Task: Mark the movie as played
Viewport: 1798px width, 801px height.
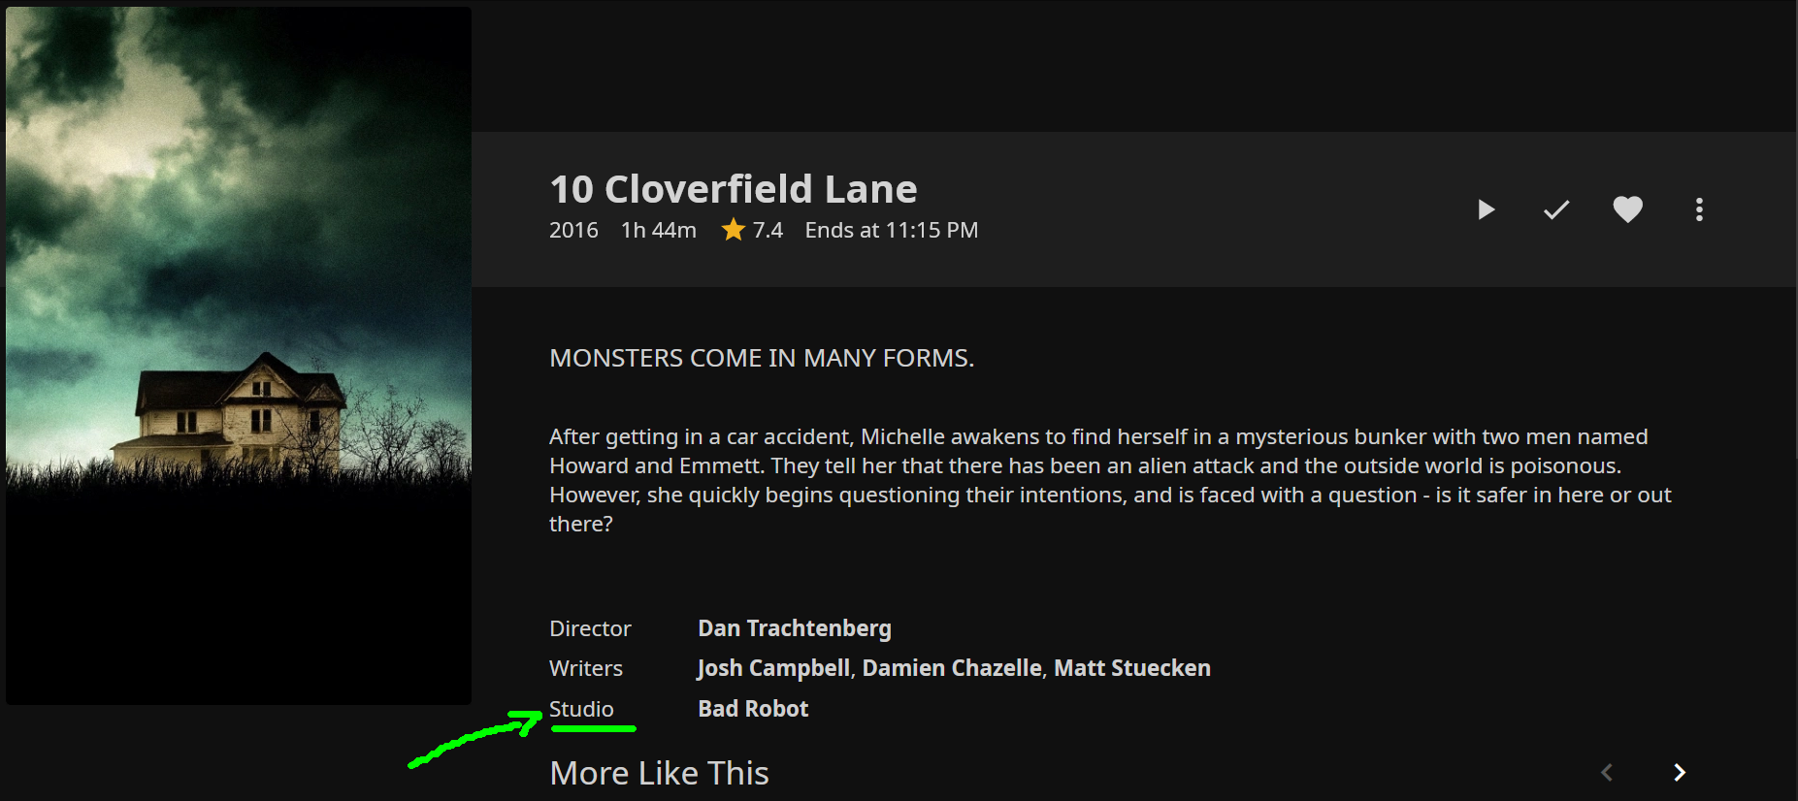Action: [x=1556, y=209]
